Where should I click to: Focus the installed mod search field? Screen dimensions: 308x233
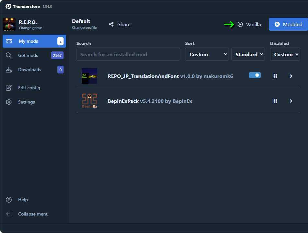128,54
